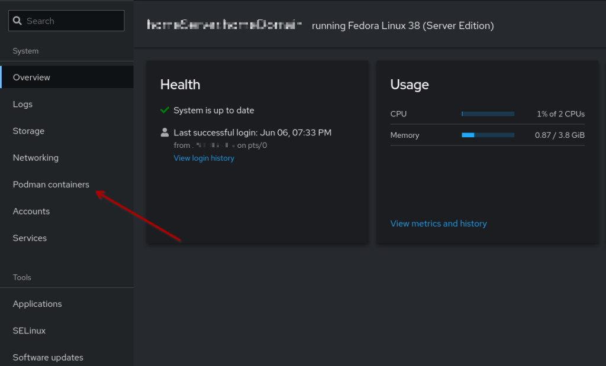Select Networking from the sidebar
The height and width of the screenshot is (366, 606).
(x=36, y=158)
